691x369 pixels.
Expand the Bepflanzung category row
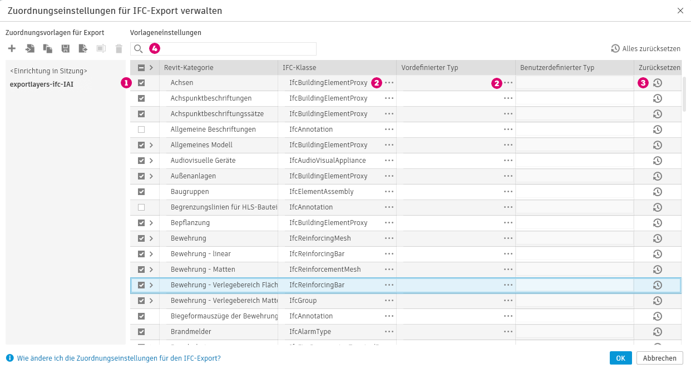151,223
